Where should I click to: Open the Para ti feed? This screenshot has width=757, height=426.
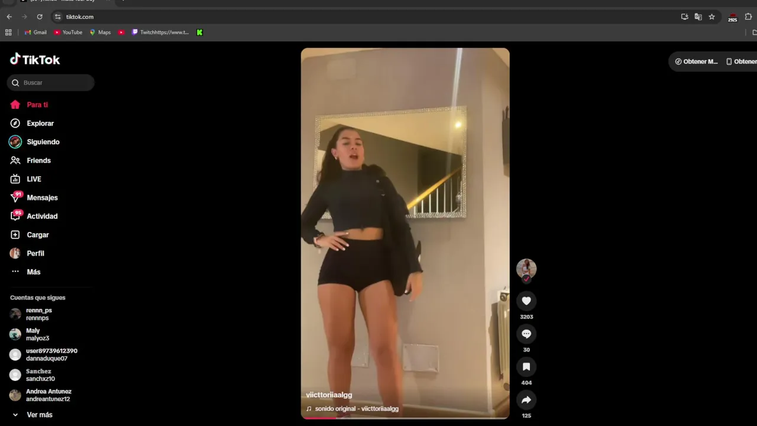37,105
